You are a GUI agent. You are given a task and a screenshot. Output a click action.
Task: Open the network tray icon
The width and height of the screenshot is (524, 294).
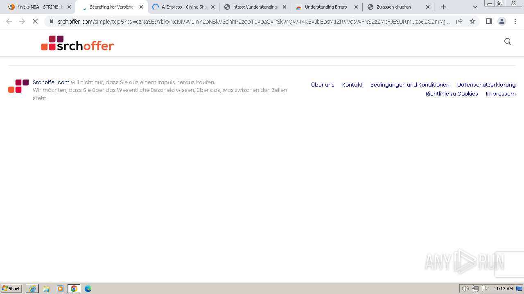(x=475, y=289)
